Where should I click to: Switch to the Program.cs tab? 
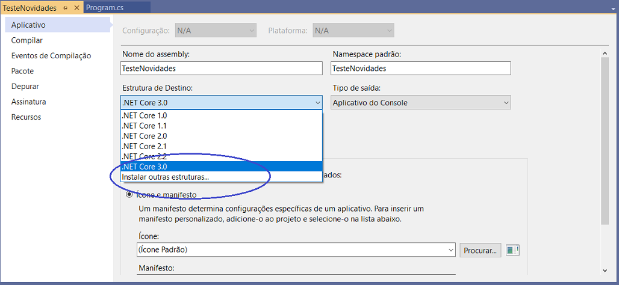tap(105, 7)
